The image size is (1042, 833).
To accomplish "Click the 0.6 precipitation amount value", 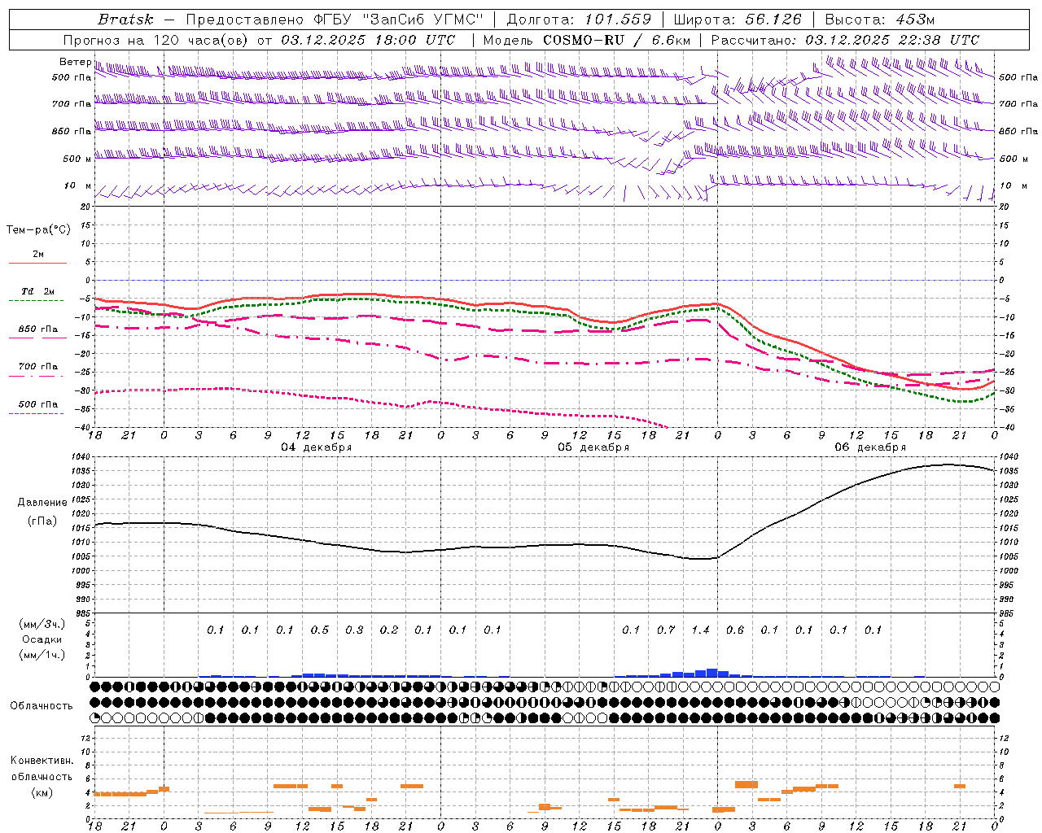I will point(735,630).
